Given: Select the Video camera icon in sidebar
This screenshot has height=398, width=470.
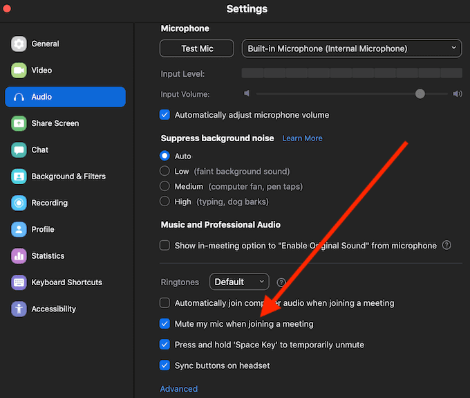Looking at the screenshot, I should [19, 71].
